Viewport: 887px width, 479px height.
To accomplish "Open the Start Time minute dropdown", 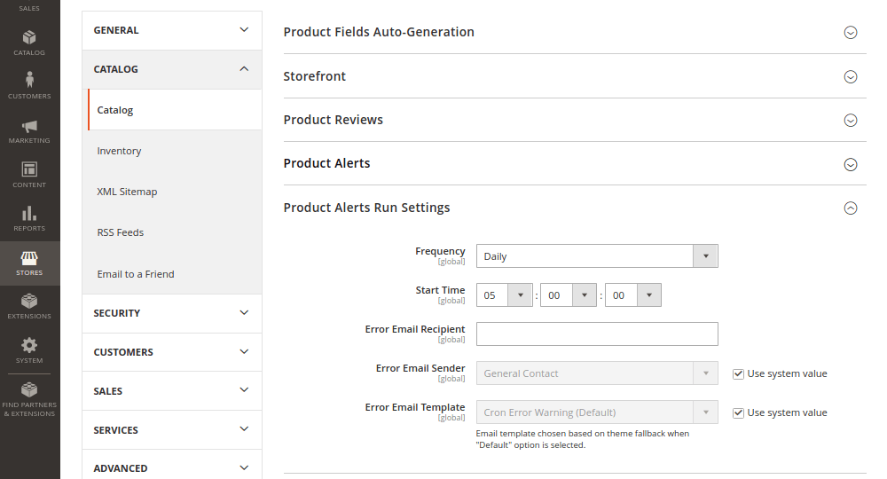I will (x=569, y=295).
